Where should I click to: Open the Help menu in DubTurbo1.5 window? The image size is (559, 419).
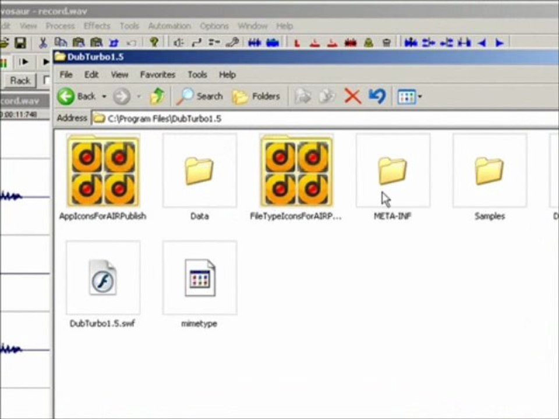pyautogui.click(x=227, y=74)
